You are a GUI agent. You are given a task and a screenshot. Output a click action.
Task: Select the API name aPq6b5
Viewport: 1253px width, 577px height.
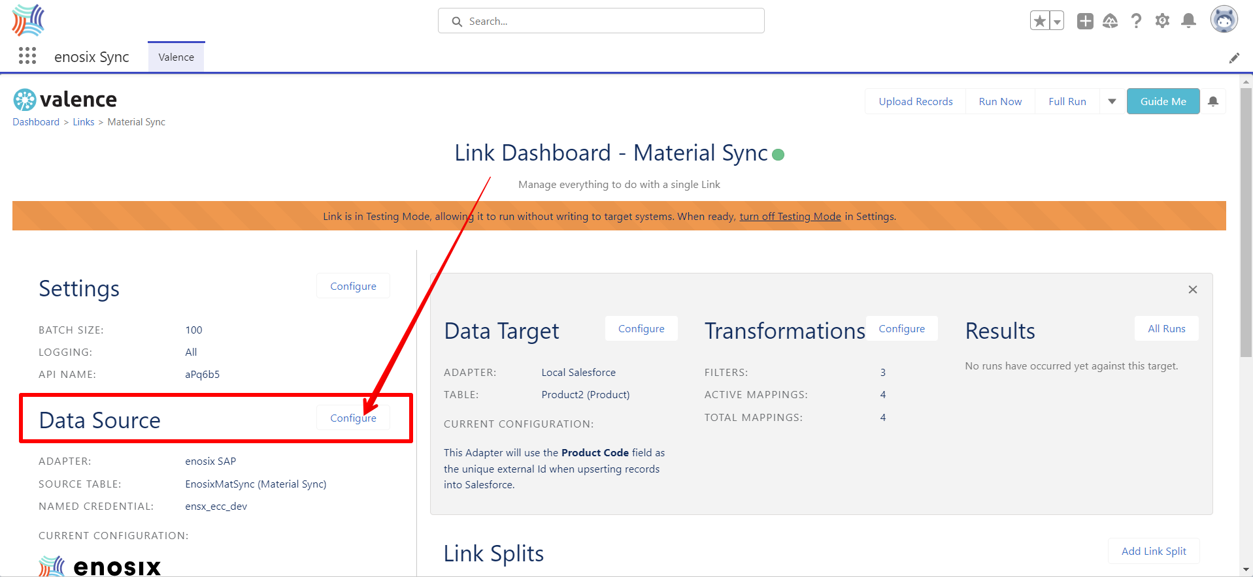click(202, 374)
